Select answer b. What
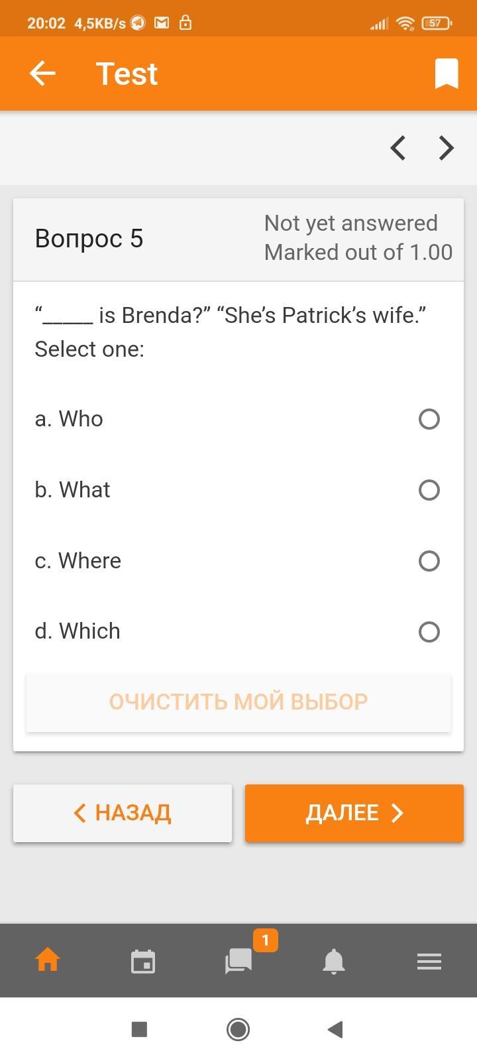The height and width of the screenshot is (1061, 477). tap(429, 490)
